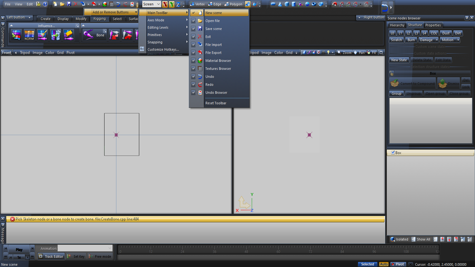This screenshot has width=475, height=267.
Task: Open the Damage dropdown arrow
Action: coord(437,40)
